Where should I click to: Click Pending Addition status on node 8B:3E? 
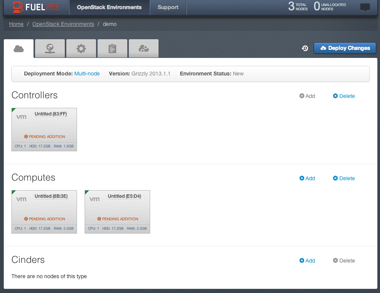click(x=45, y=219)
